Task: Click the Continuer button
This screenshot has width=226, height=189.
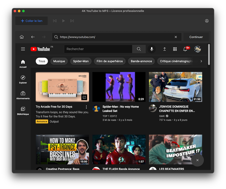Action: coord(196,37)
